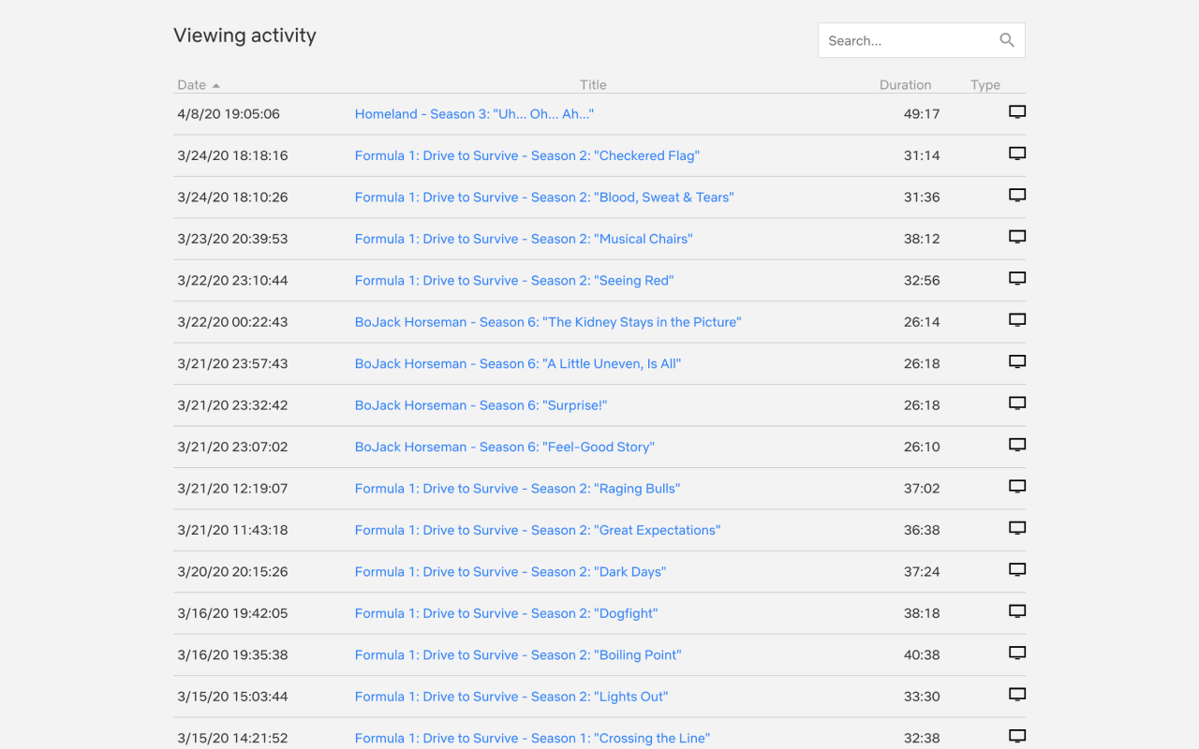This screenshot has width=1199, height=749.
Task: Click the device icon for Homeland row
Action: [1017, 112]
